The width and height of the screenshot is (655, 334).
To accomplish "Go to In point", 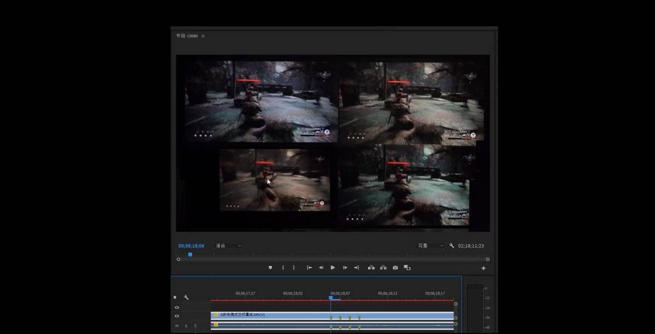I will click(309, 268).
